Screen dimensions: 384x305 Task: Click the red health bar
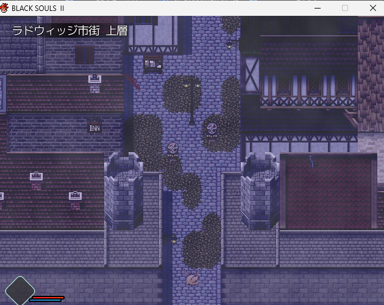pos(48,298)
